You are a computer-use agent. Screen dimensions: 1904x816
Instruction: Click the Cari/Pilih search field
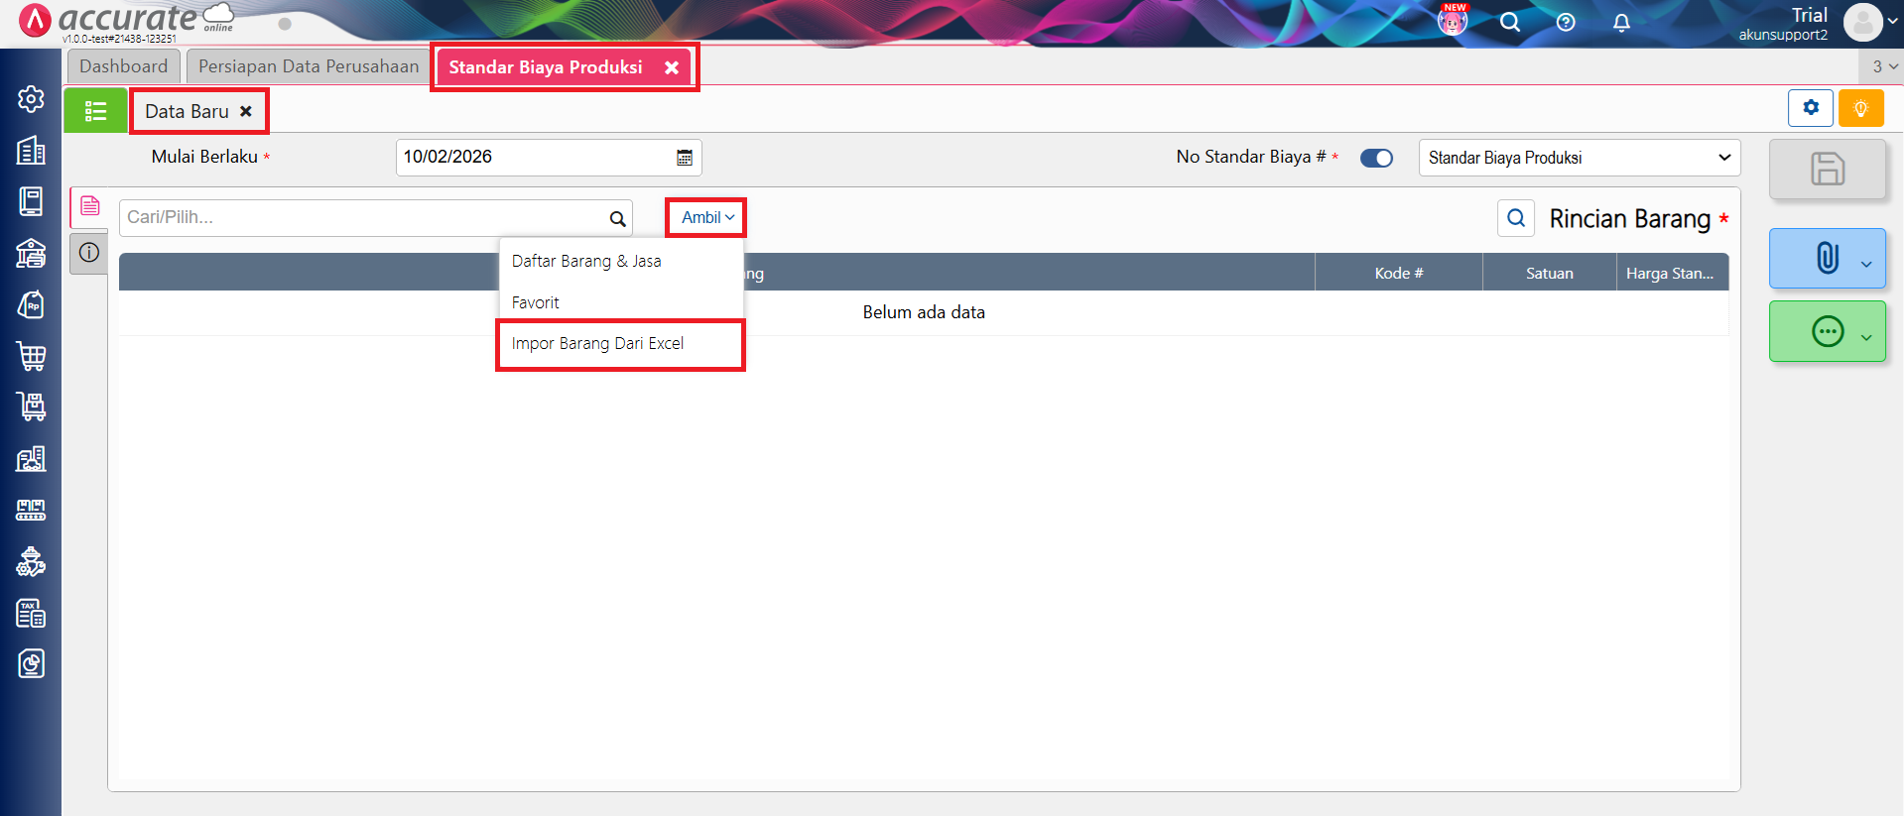click(362, 218)
